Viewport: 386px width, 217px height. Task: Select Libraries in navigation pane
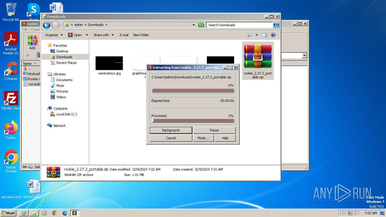pos(59,74)
